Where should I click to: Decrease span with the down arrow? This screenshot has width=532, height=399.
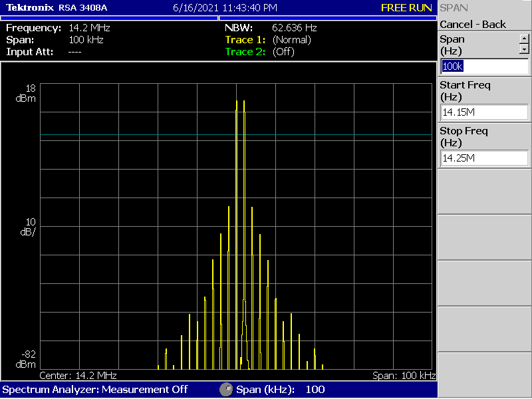tap(524, 49)
